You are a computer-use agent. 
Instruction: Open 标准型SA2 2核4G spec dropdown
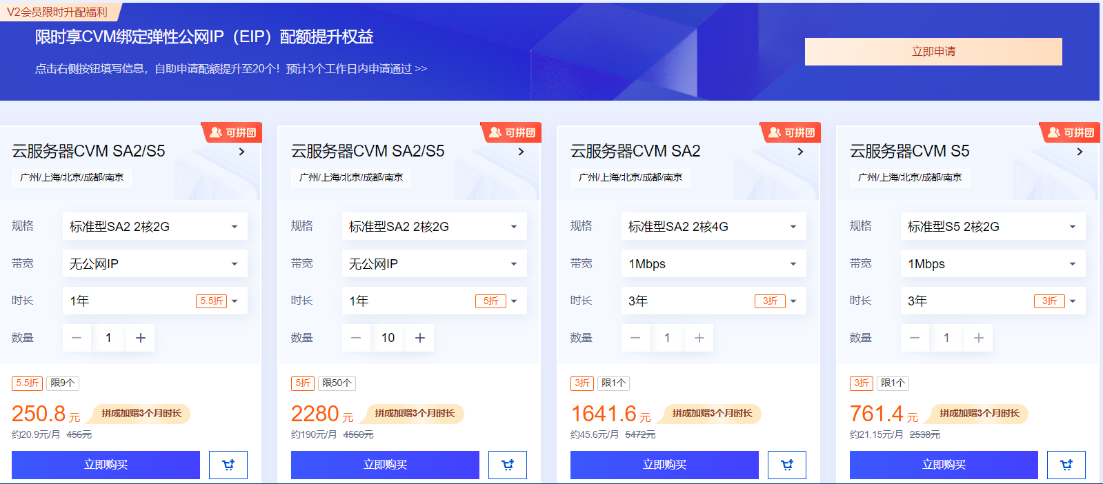click(x=713, y=226)
